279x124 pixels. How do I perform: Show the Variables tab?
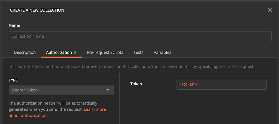click(162, 53)
